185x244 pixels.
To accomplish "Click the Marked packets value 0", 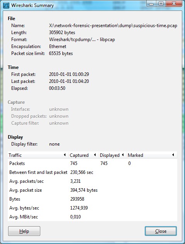I will coord(129,163).
